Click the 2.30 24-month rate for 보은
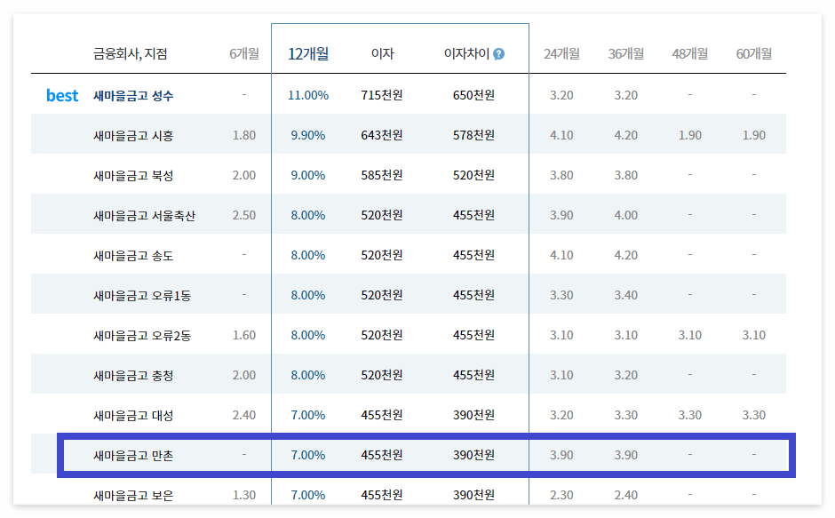The image size is (835, 518). [561, 495]
